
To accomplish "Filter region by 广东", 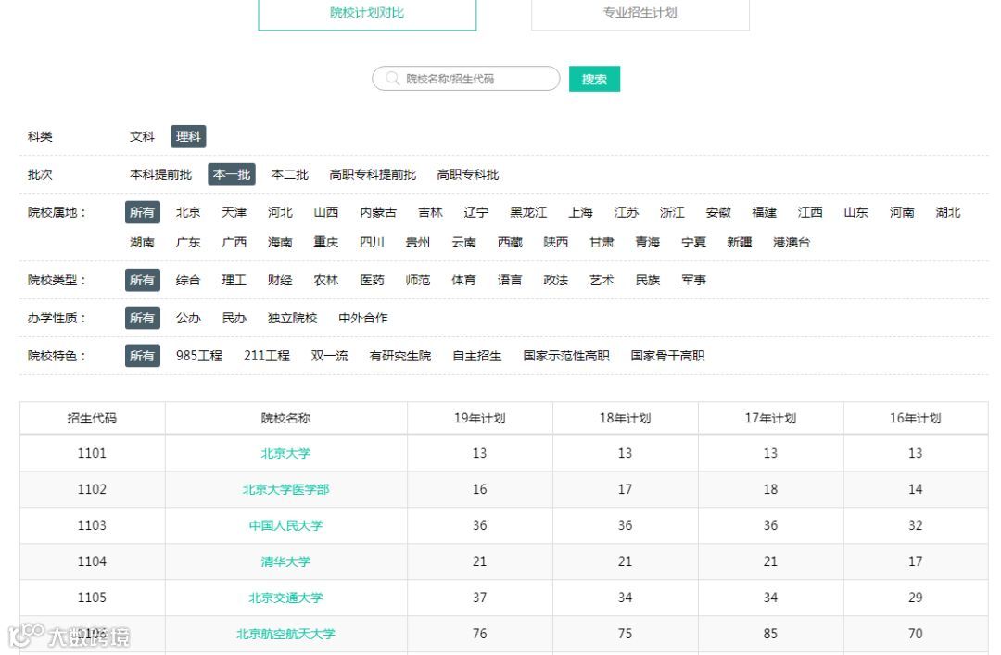I will point(188,243).
